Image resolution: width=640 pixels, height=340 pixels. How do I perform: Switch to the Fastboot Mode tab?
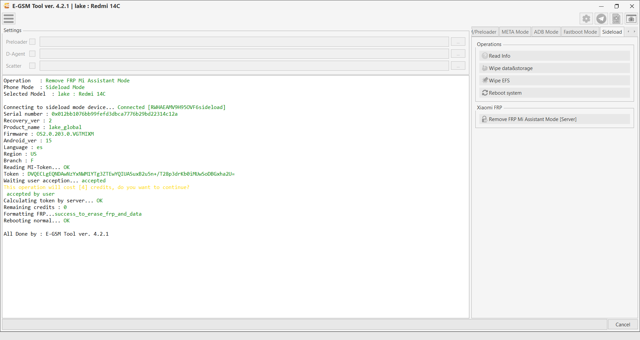click(x=580, y=32)
